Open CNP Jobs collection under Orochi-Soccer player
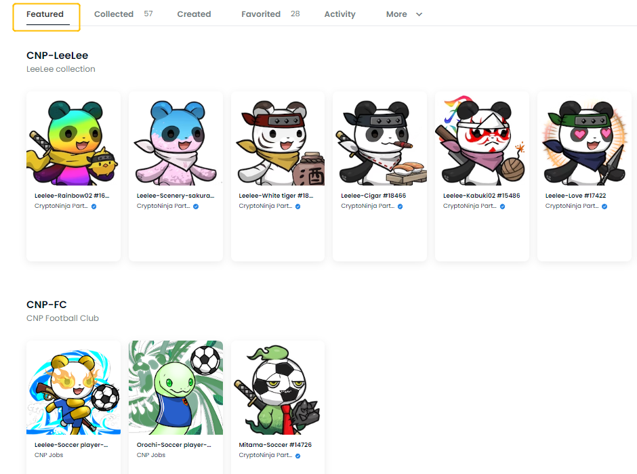Screen dimensions: 637x474 [x=151, y=455]
